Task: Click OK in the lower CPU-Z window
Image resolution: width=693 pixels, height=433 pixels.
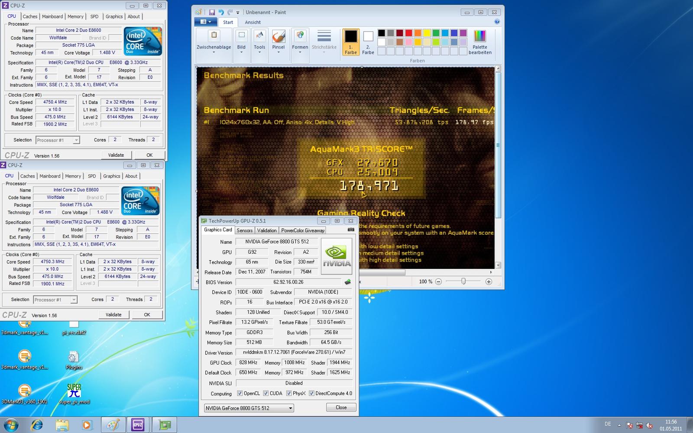Action: 147,315
